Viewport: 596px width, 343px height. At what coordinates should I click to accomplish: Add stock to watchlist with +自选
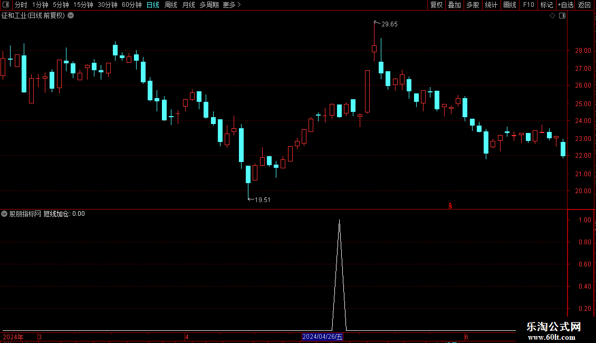click(x=565, y=5)
